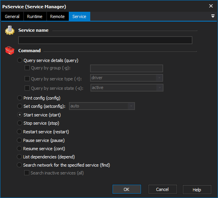Open the active service state dropdown
Image resolution: width=218 pixels, height=198 pixels.
pyautogui.click(x=127, y=87)
